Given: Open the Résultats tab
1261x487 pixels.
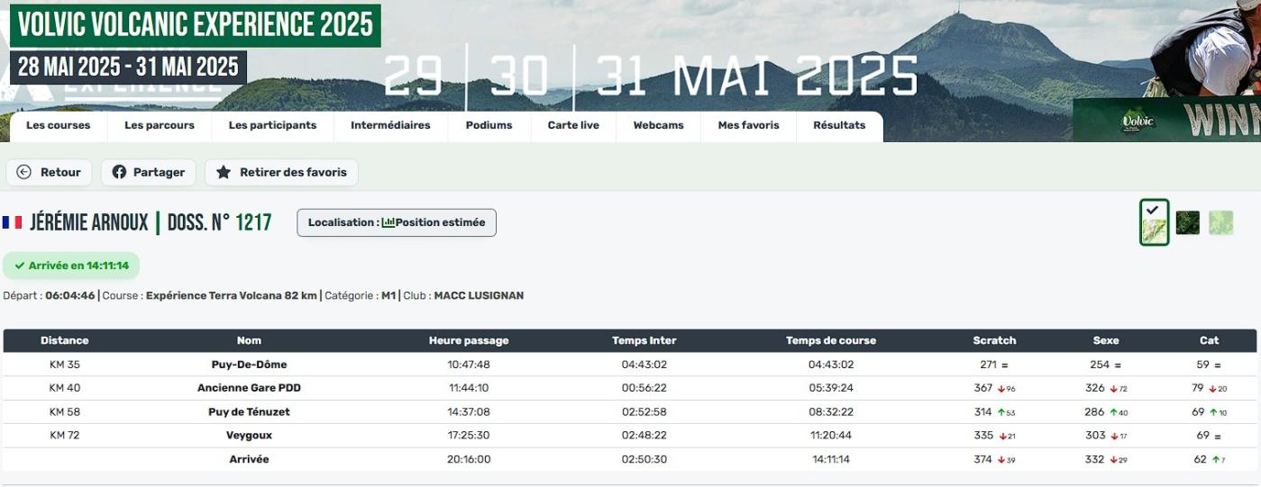Looking at the screenshot, I should (839, 126).
